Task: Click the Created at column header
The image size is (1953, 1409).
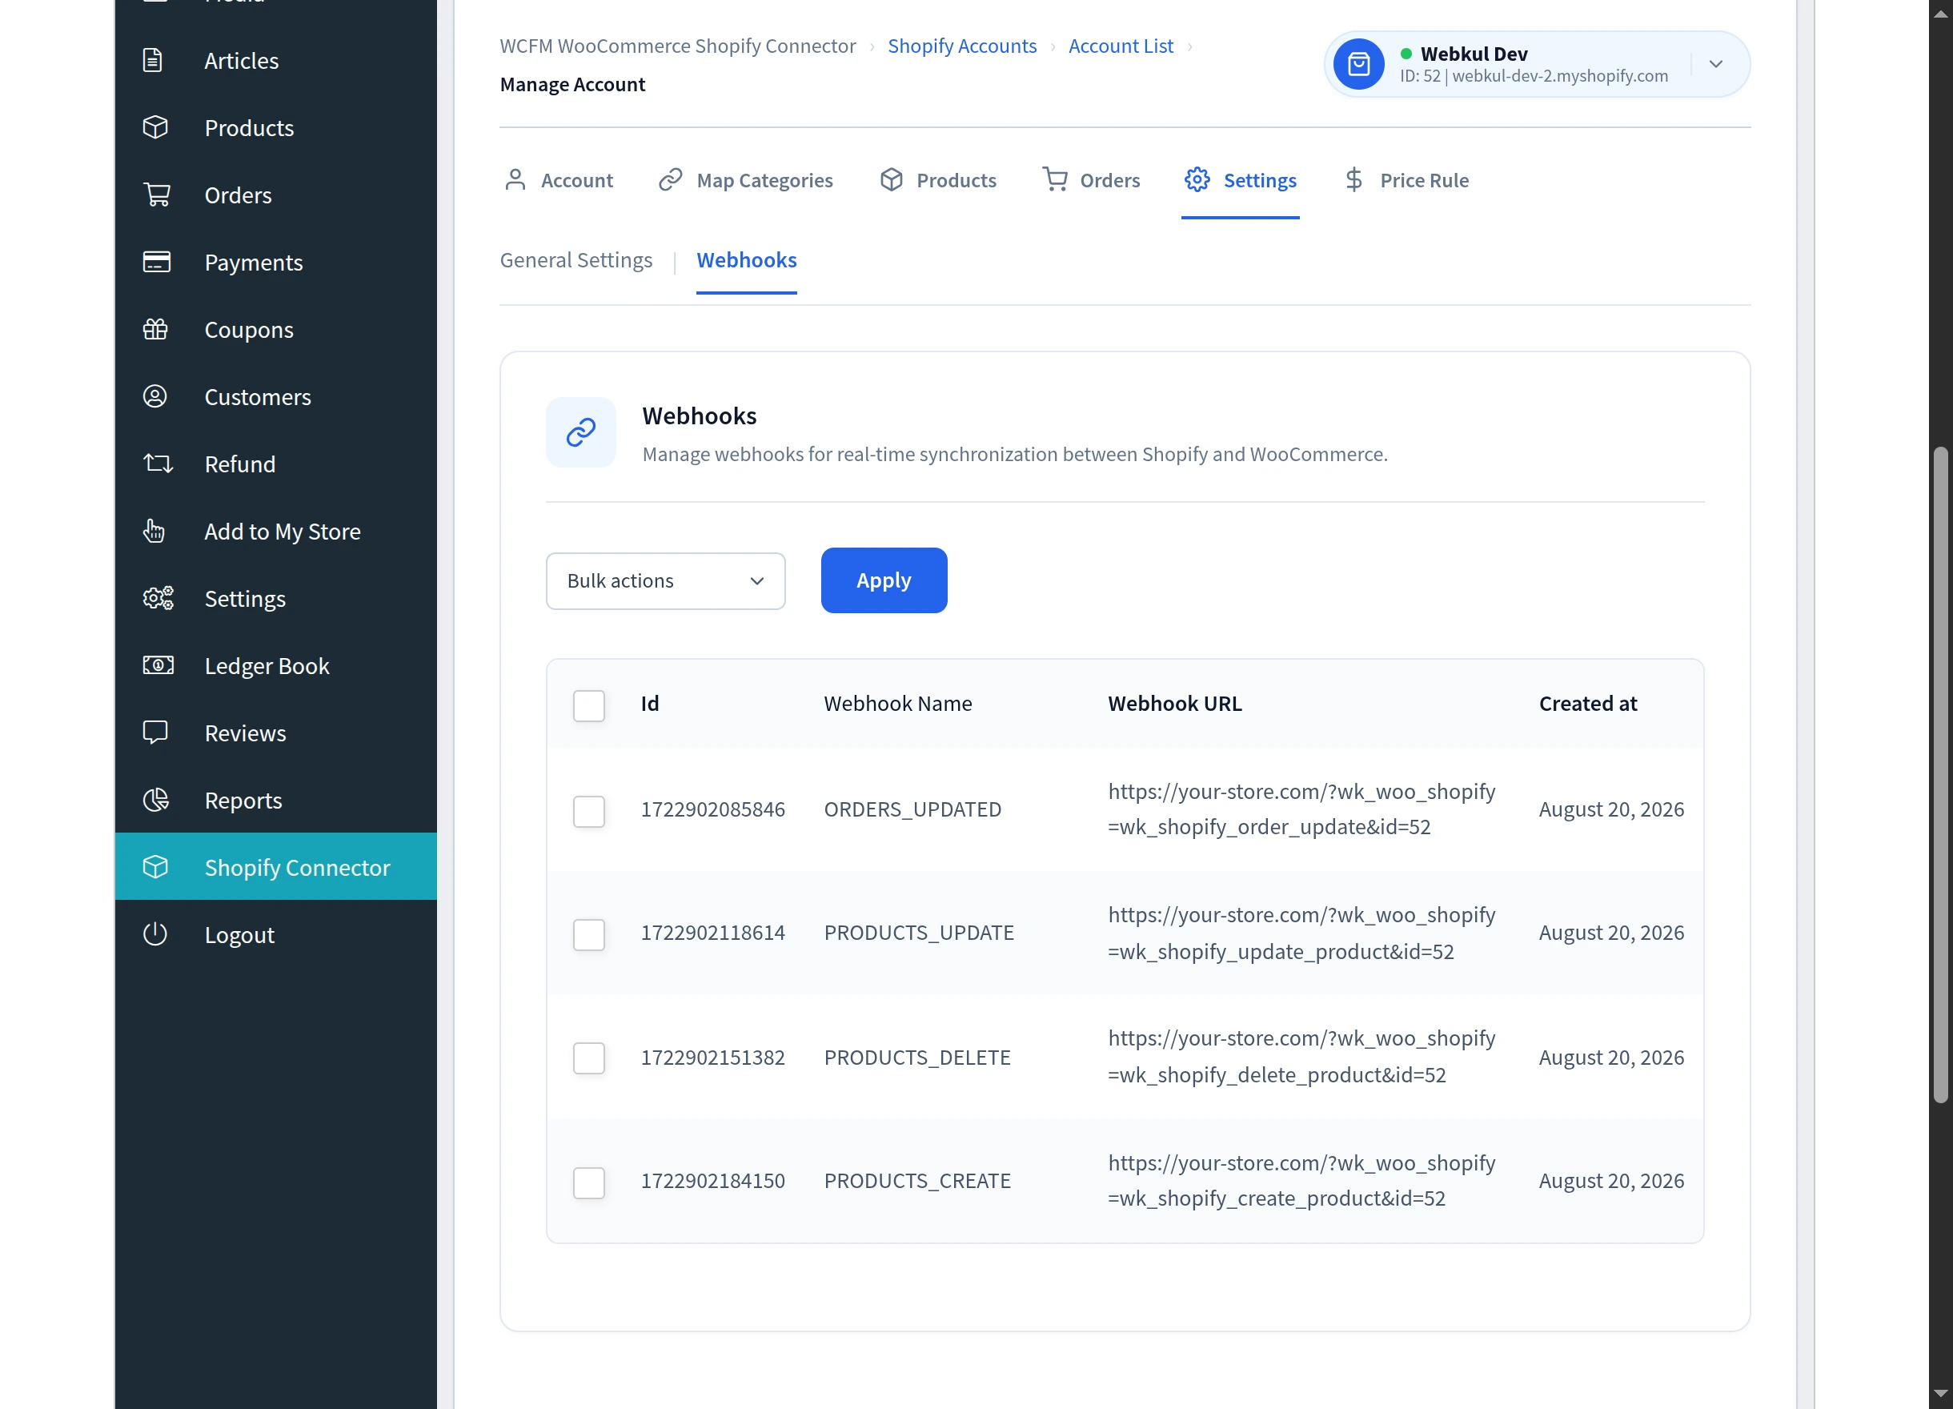Action: [x=1588, y=704]
